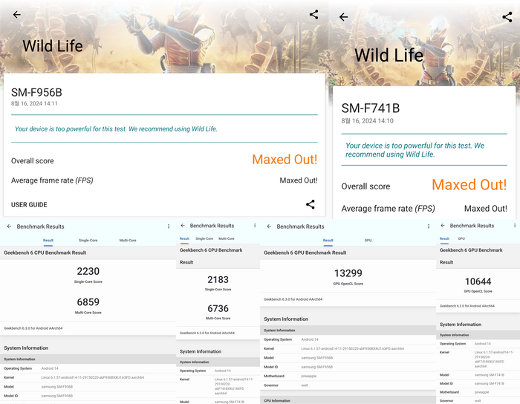Screen dimensions: 520x404
Task: Share SM-F741B Wild Life result from header
Action: tap(507, 17)
